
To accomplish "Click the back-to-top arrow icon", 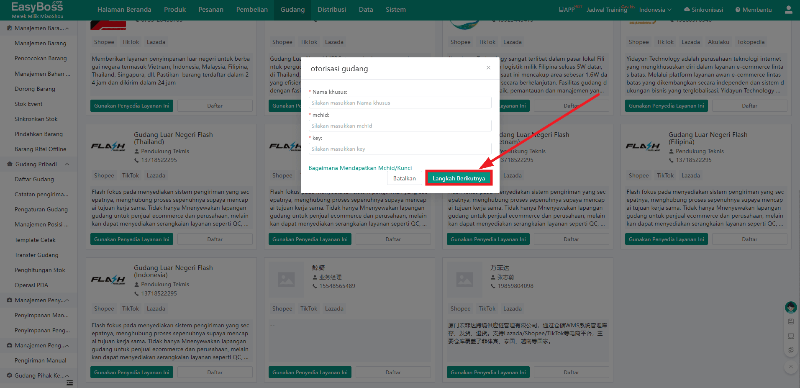I will (791, 367).
